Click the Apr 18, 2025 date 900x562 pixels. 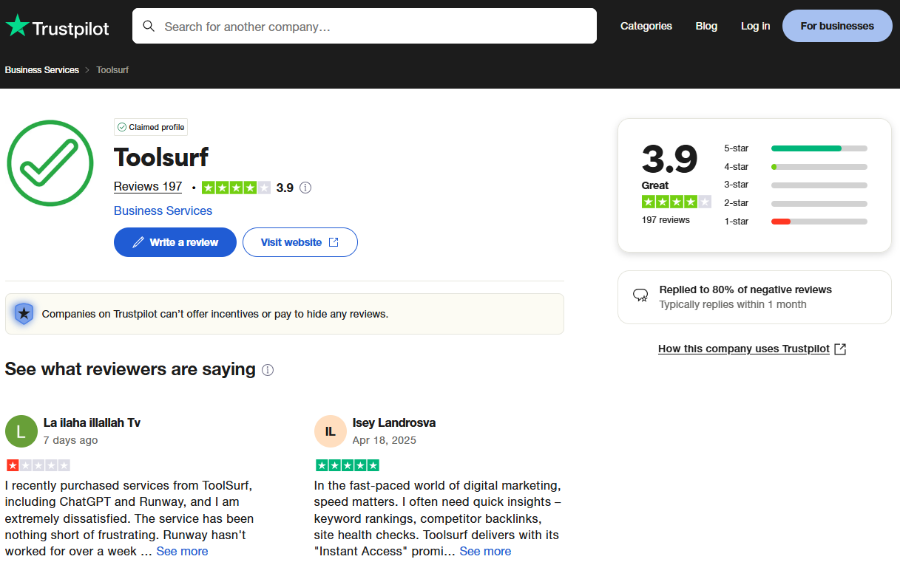pos(385,440)
